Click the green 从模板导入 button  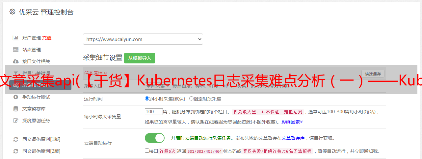tap(140, 58)
